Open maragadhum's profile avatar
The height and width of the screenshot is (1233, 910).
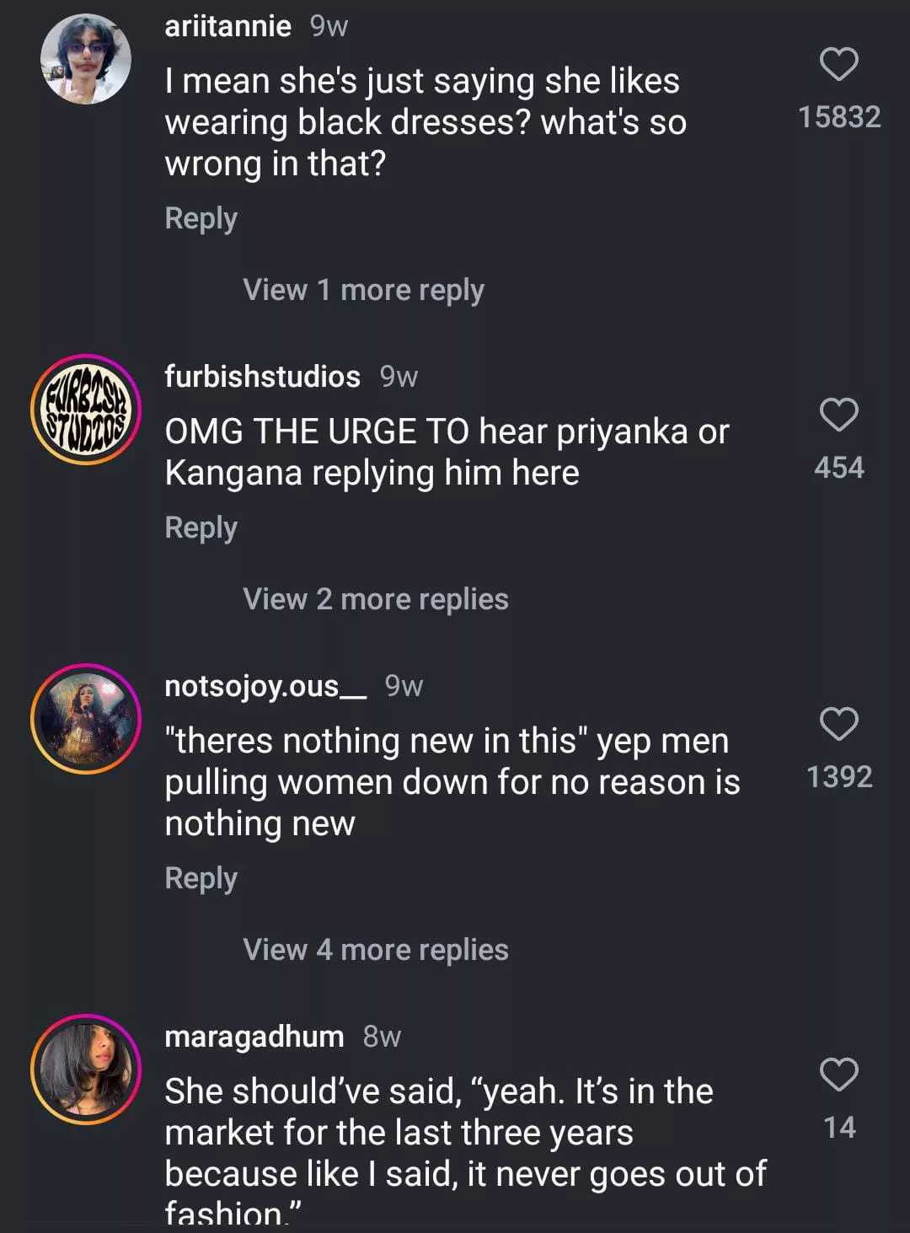[x=86, y=1069]
